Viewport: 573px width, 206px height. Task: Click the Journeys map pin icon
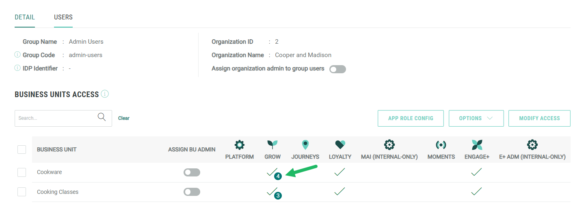click(305, 145)
